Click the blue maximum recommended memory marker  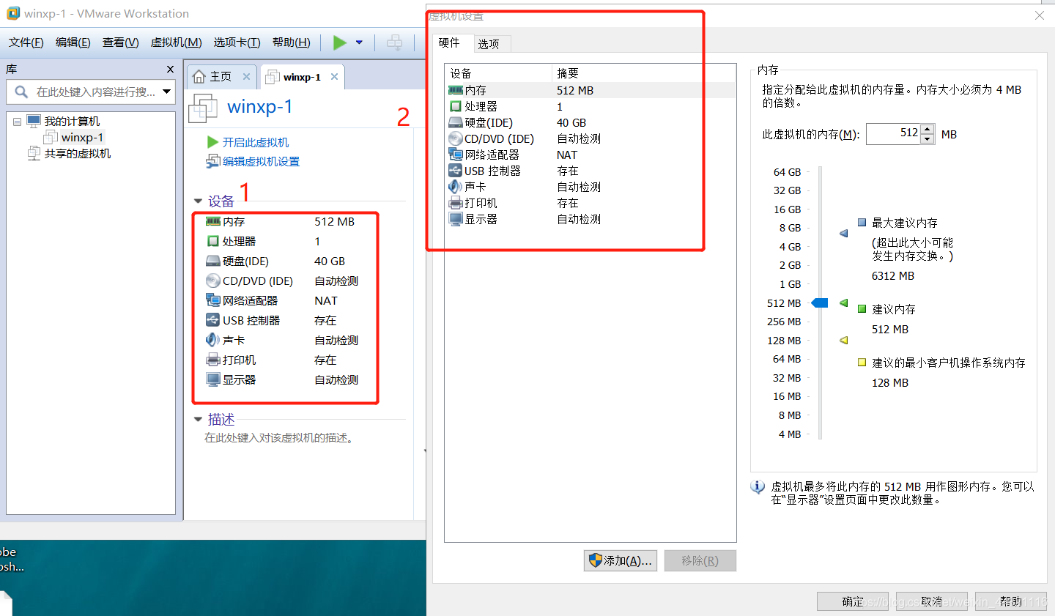[844, 234]
